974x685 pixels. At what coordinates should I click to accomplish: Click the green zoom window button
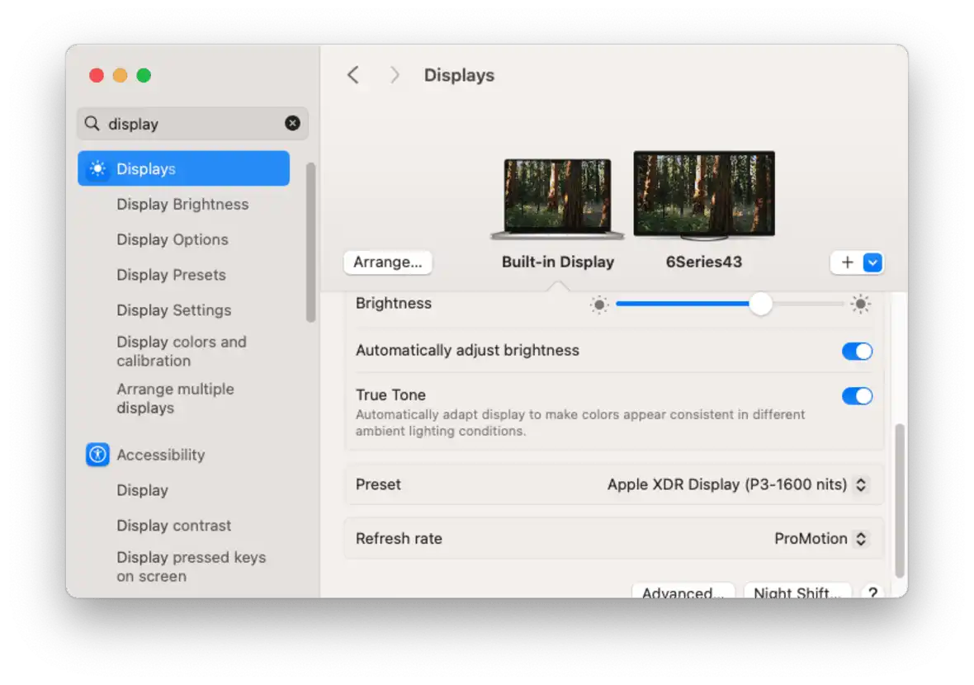tap(144, 75)
